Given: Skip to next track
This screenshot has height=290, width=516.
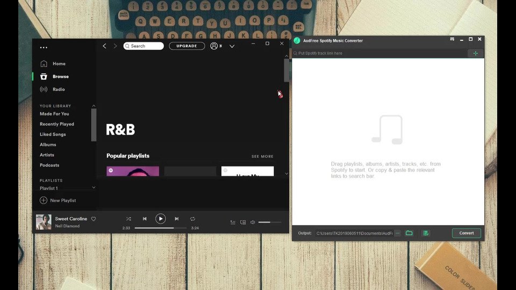Looking at the screenshot, I should point(177,219).
